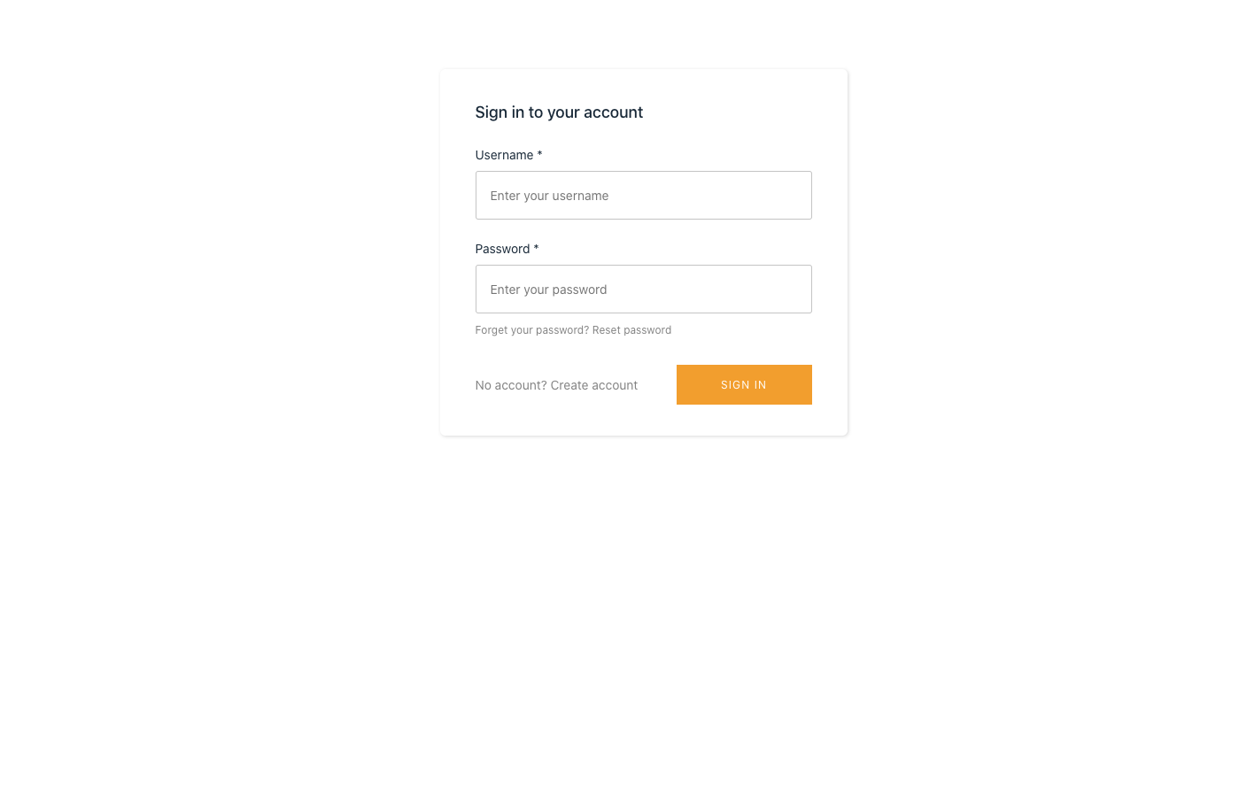Click the asterisk beside the Username label
Image resolution: width=1239 pixels, height=788 pixels.
(539, 155)
